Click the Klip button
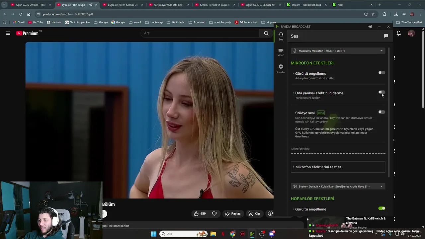The height and width of the screenshot is (239, 425). coord(254,214)
